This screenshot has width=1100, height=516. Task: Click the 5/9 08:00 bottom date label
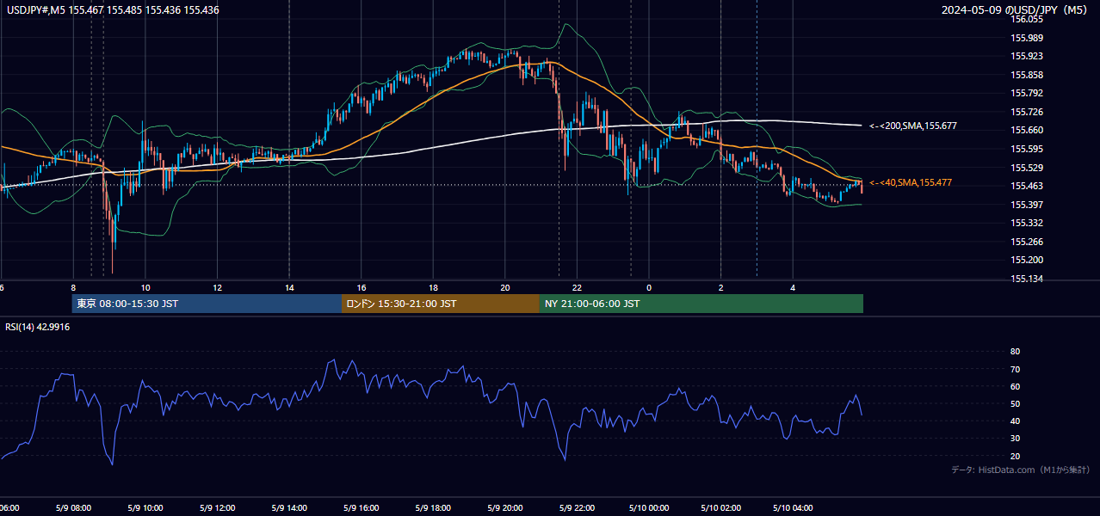pyautogui.click(x=73, y=508)
